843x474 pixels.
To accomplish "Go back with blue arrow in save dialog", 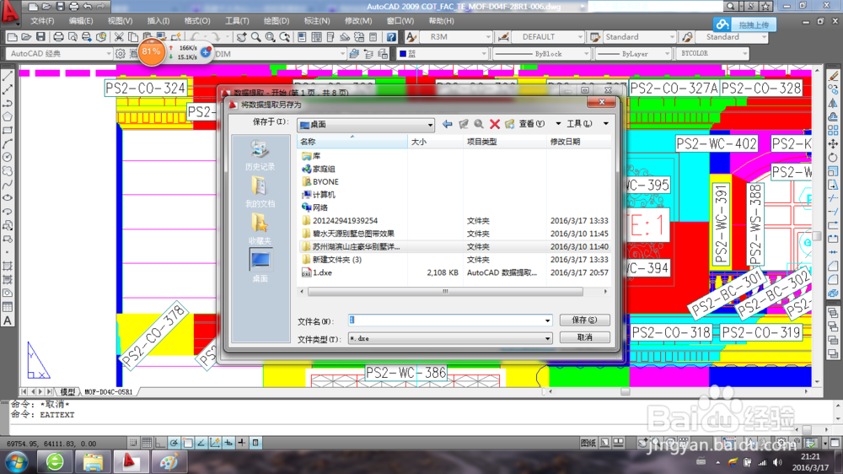I will click(x=447, y=124).
